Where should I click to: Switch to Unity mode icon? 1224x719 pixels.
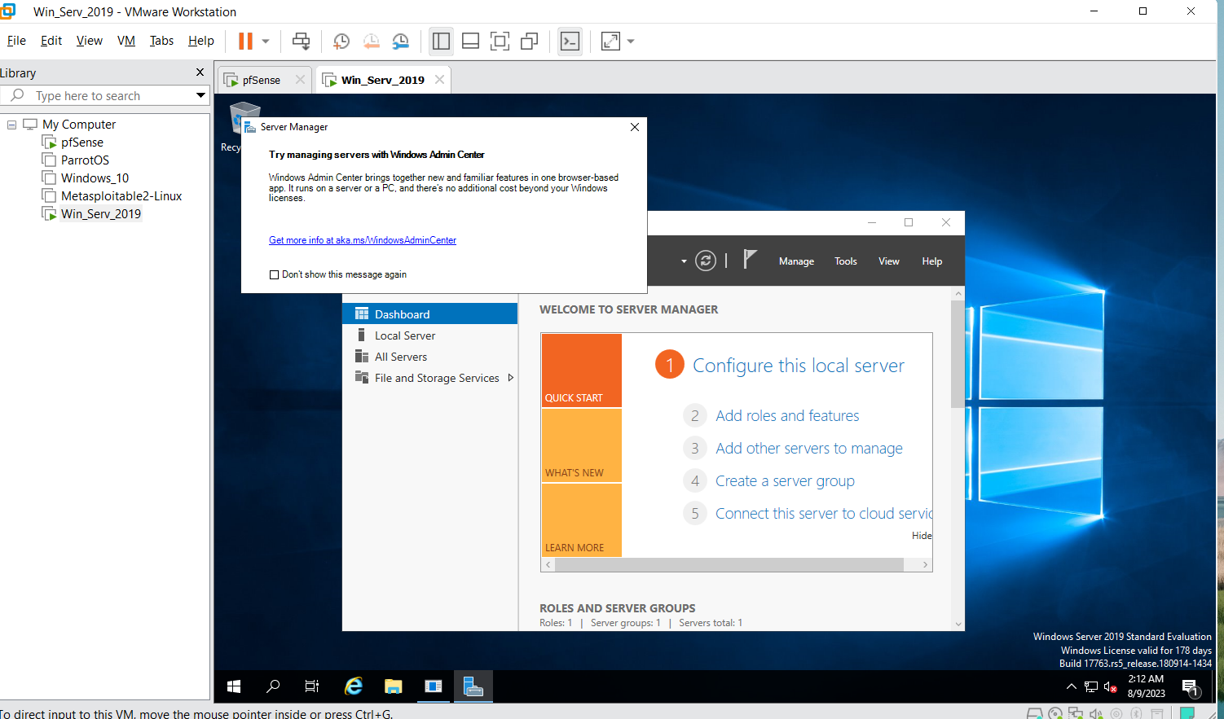coord(529,41)
